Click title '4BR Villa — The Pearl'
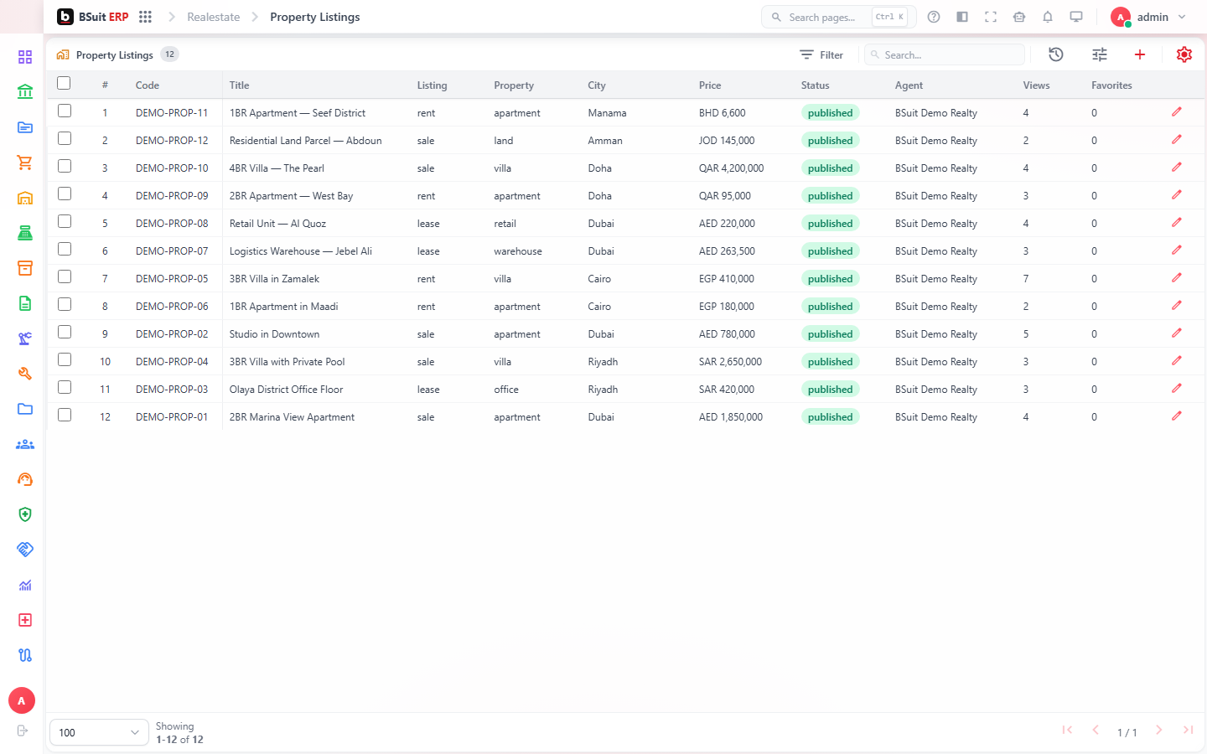Viewport: 1207px width, 754px height. click(277, 168)
